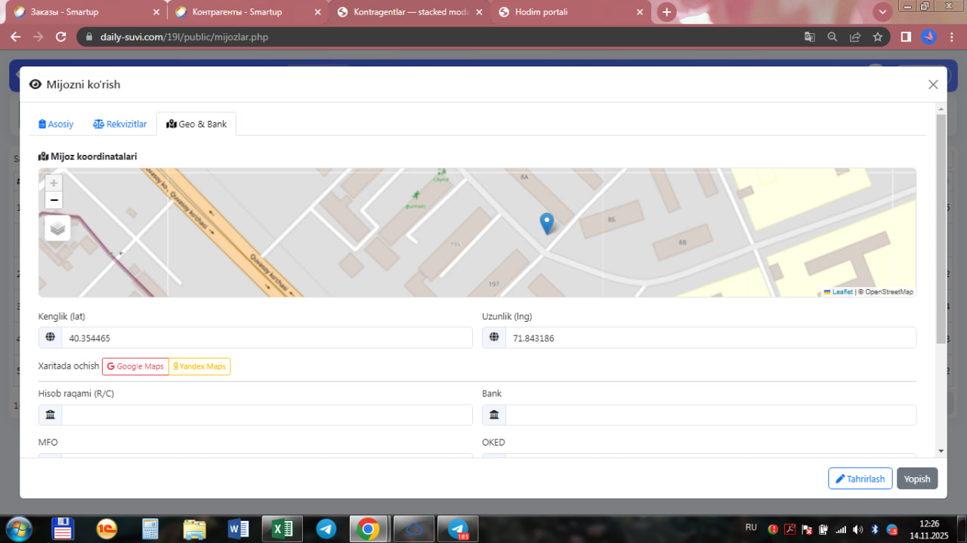Open location in Yandex Maps
Viewport: 967px width, 543px height.
[x=199, y=366]
